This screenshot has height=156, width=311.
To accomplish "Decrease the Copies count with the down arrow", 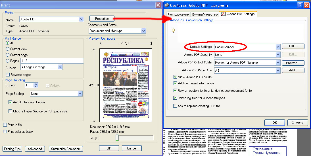I will point(36,86).
